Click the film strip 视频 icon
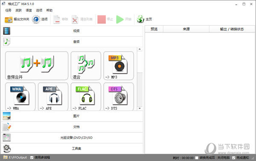The height and width of the screenshot is (161, 256). (x=6, y=31)
